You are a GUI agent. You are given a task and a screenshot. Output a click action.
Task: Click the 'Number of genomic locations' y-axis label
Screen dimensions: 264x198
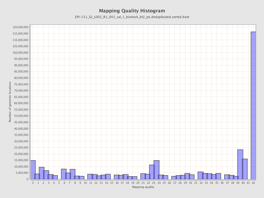click(x=10, y=102)
